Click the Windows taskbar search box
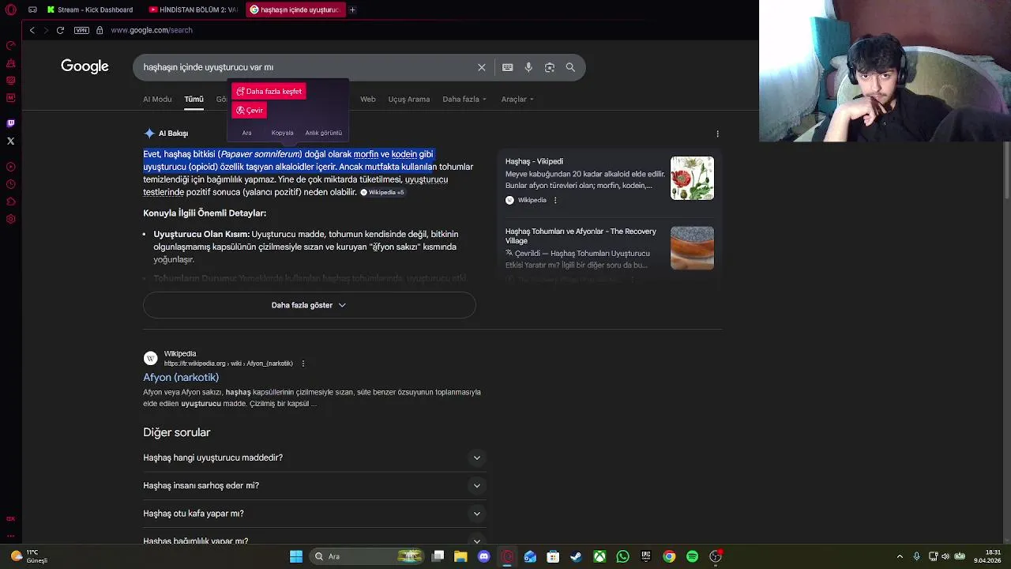Viewport: 1011px width, 569px height. (x=366, y=556)
